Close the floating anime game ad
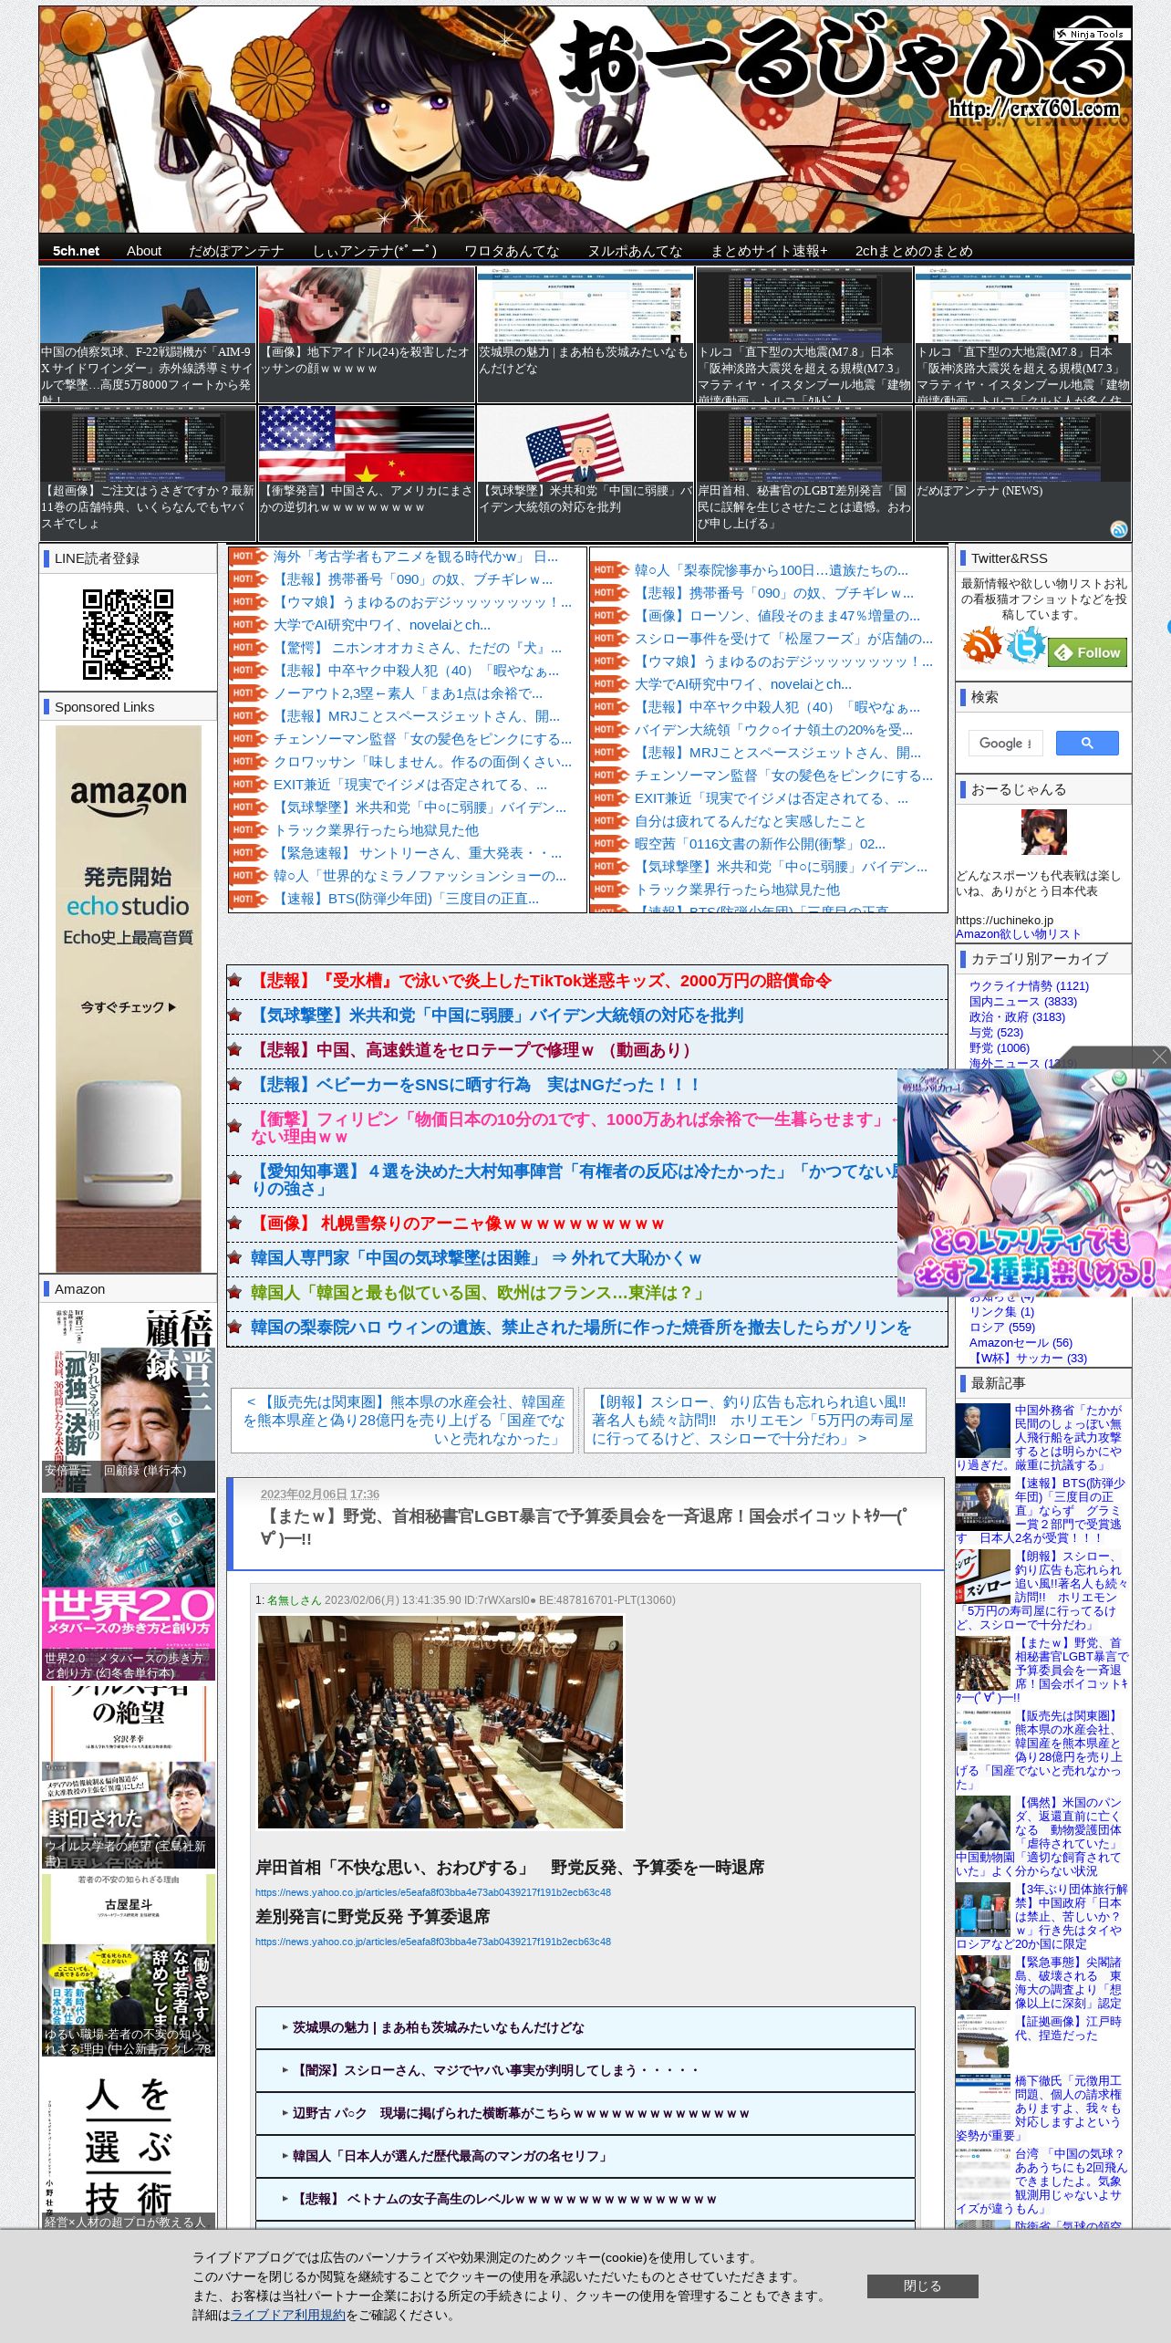 [x=1159, y=1057]
